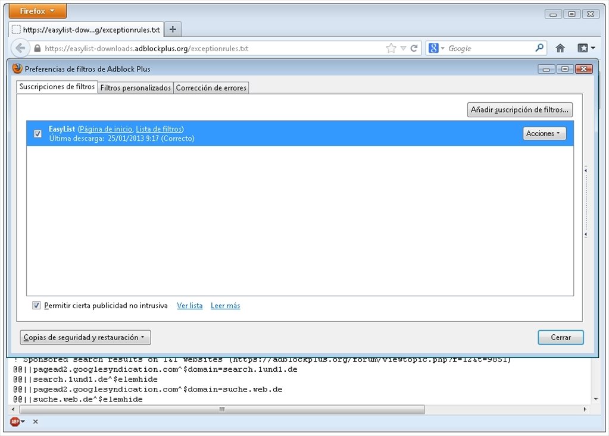The width and height of the screenshot is (609, 436).
Task: Click the horizontal scrollbar right arrow
Action: 585,409
